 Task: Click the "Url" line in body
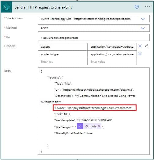click(x=94, y=90)
